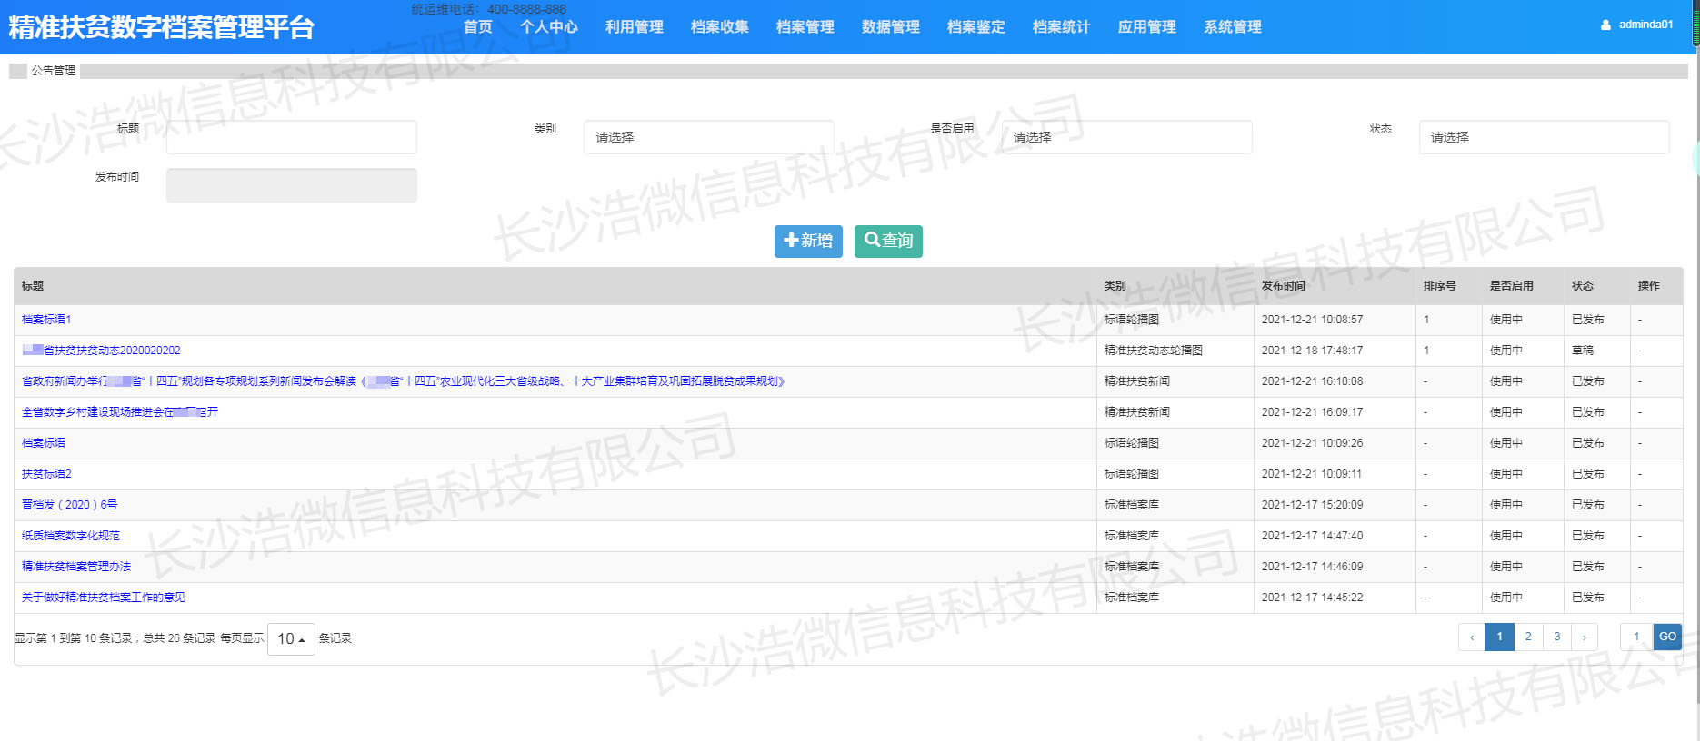Click the platform title 精准扶贫数字档案管理平台
Screen dimensions: 1700x741
point(162,27)
